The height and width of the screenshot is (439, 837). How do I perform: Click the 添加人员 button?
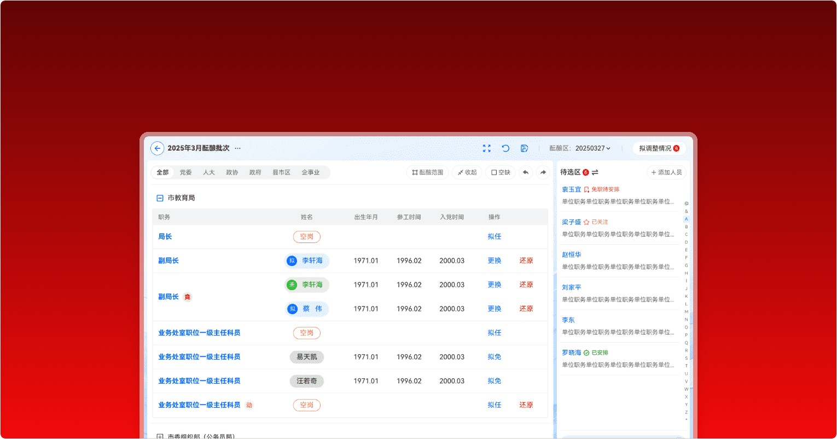point(666,172)
